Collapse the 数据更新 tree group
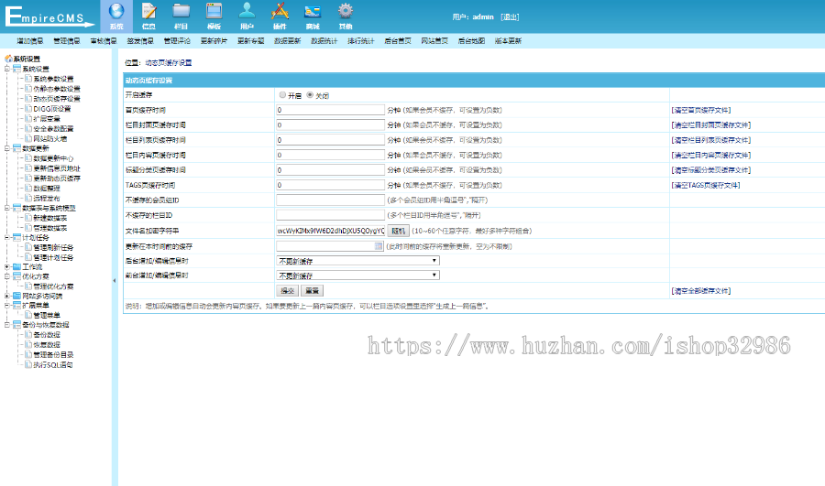825x486 pixels. click(x=6, y=148)
